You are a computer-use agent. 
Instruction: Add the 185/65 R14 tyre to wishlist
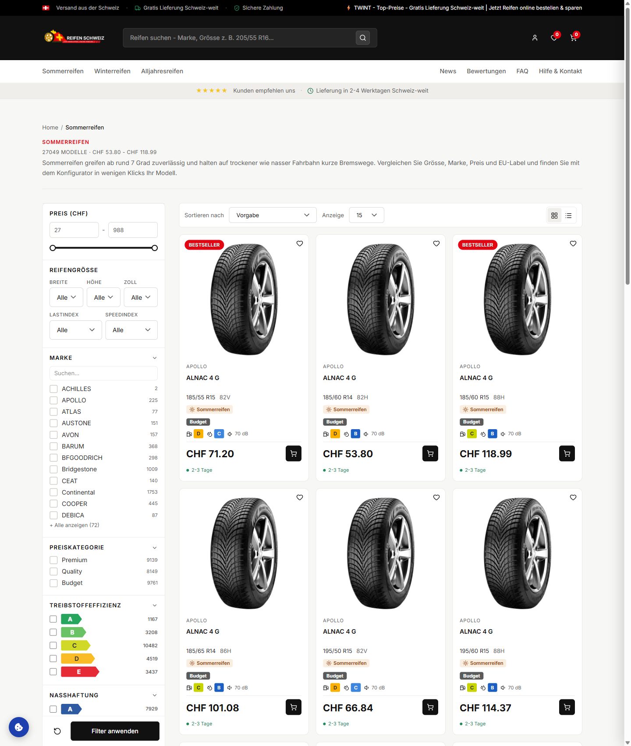tap(300, 497)
